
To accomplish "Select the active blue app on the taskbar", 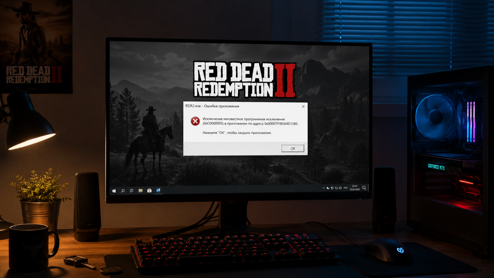I will (158, 190).
